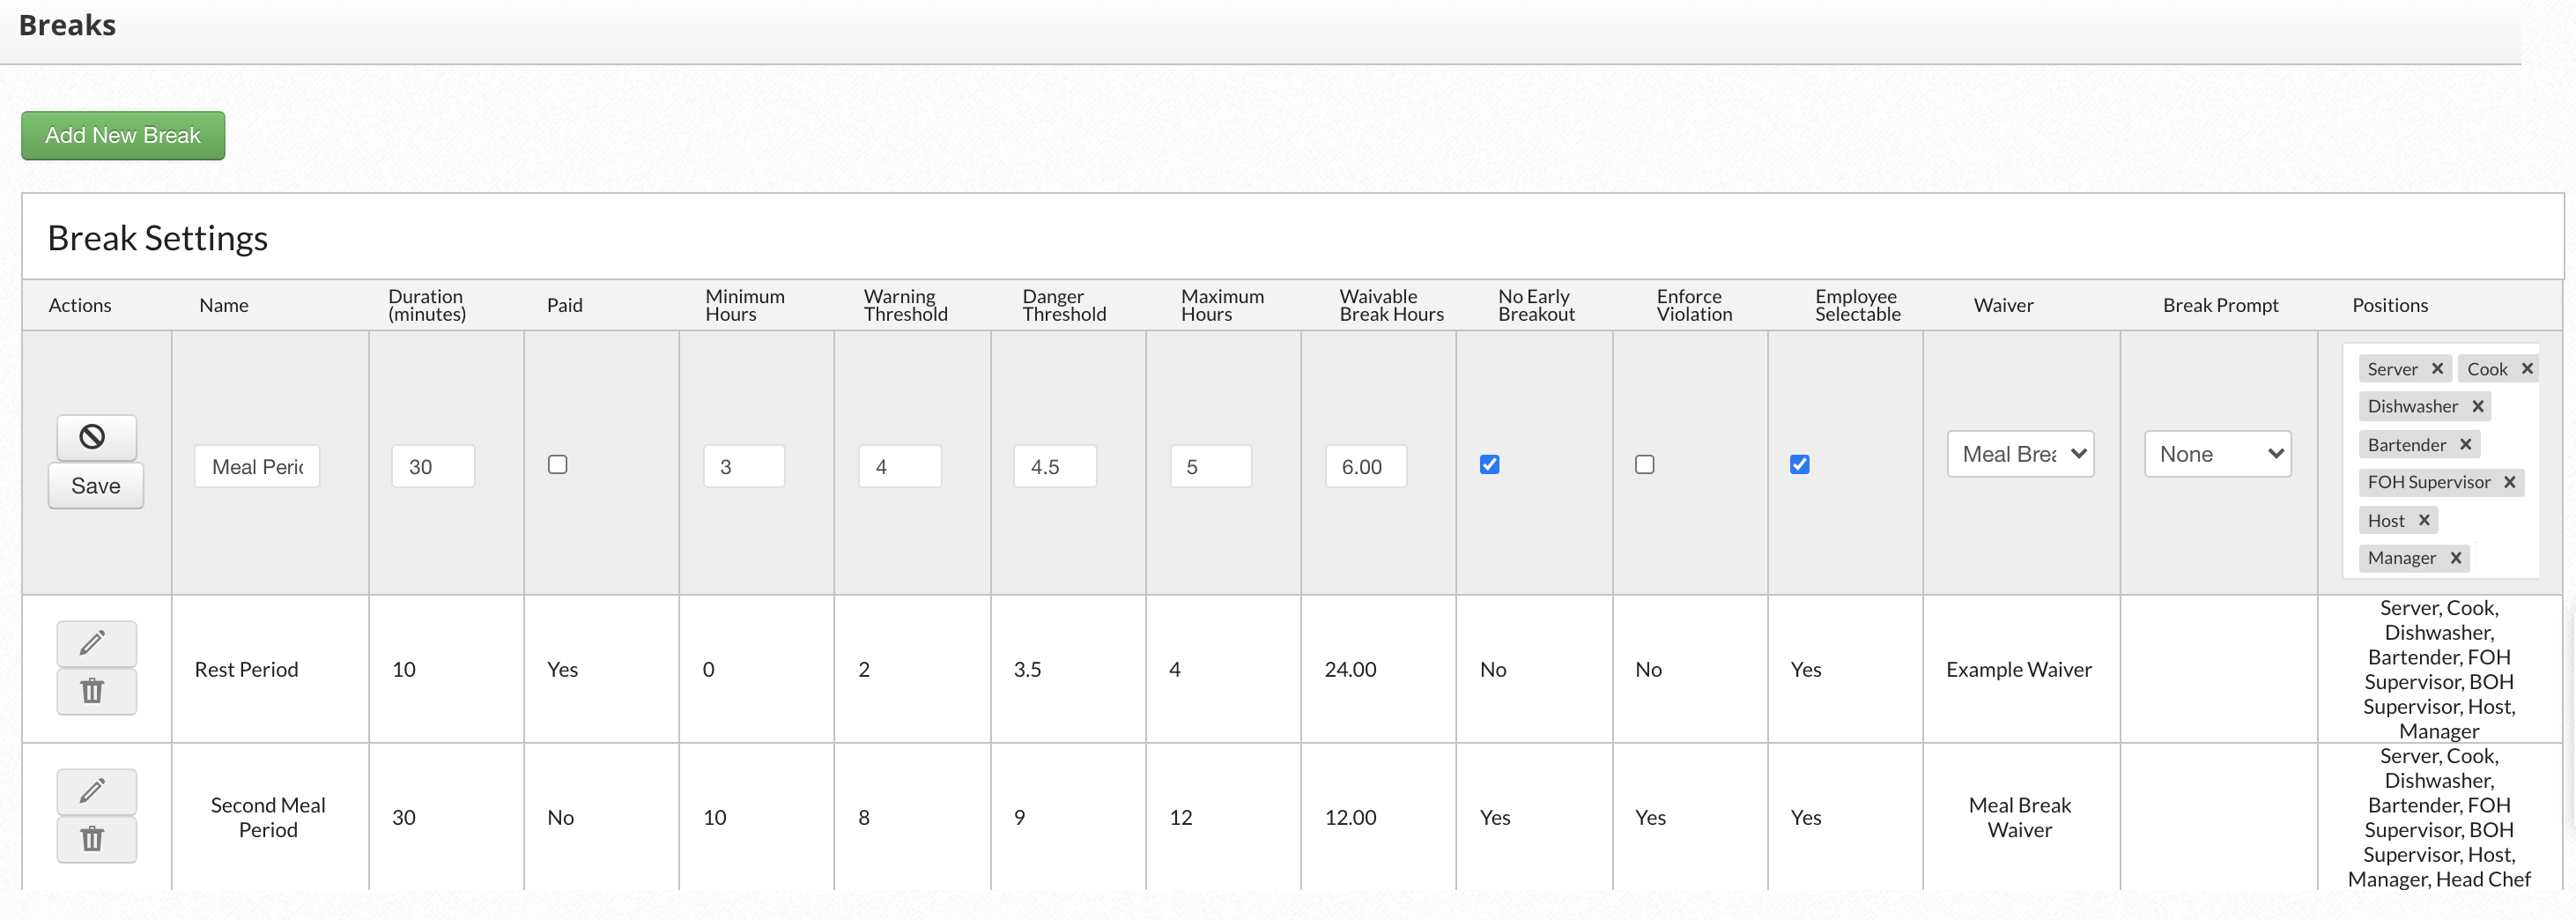The width and height of the screenshot is (2576, 920).
Task: Click the Employee Selectable column header
Action: click(x=1857, y=305)
